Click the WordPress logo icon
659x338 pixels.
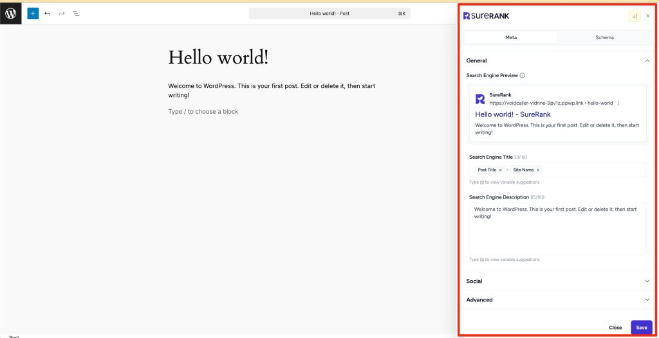10,13
